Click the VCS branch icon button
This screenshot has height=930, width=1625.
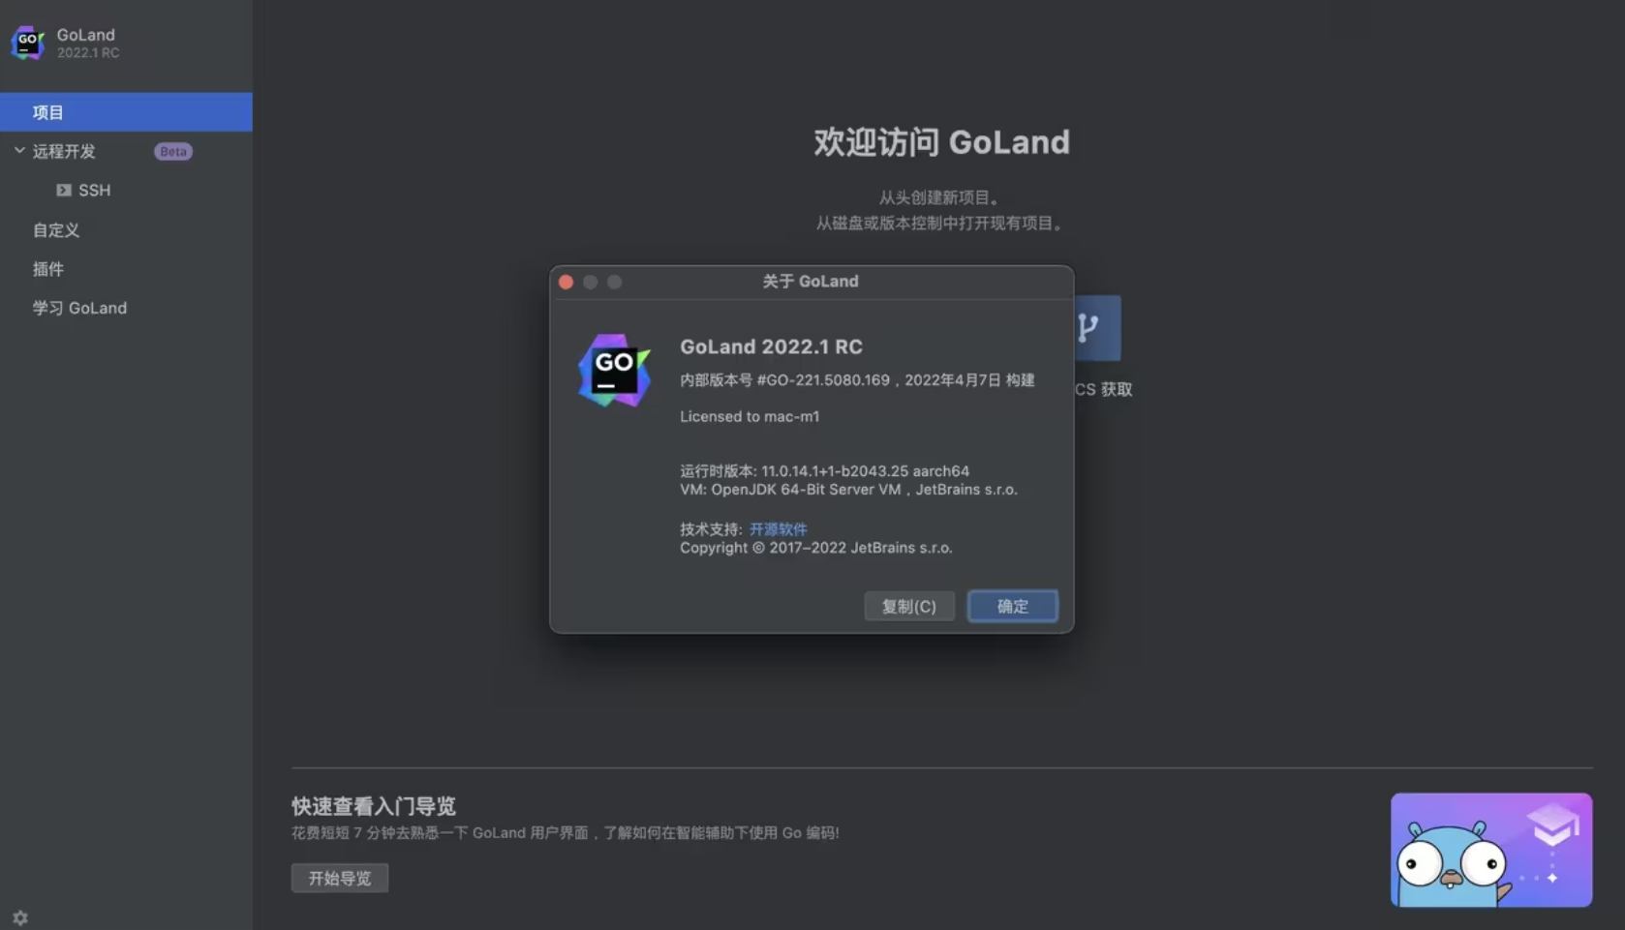click(x=1097, y=328)
